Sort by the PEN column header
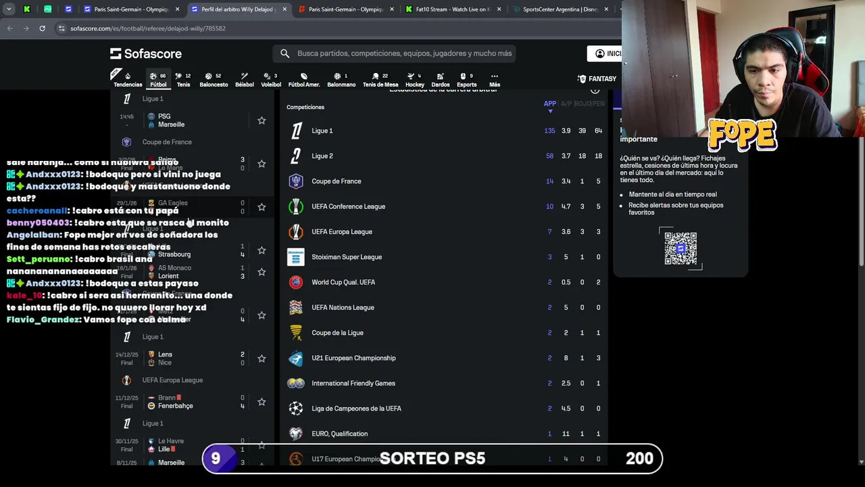This screenshot has height=487, width=865. (598, 104)
